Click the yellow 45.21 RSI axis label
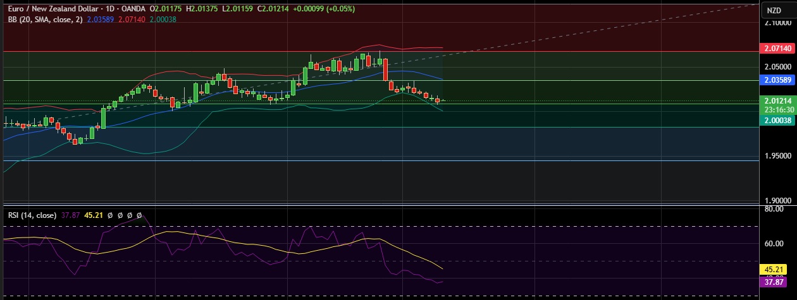This screenshot has height=300, width=797. (x=775, y=269)
